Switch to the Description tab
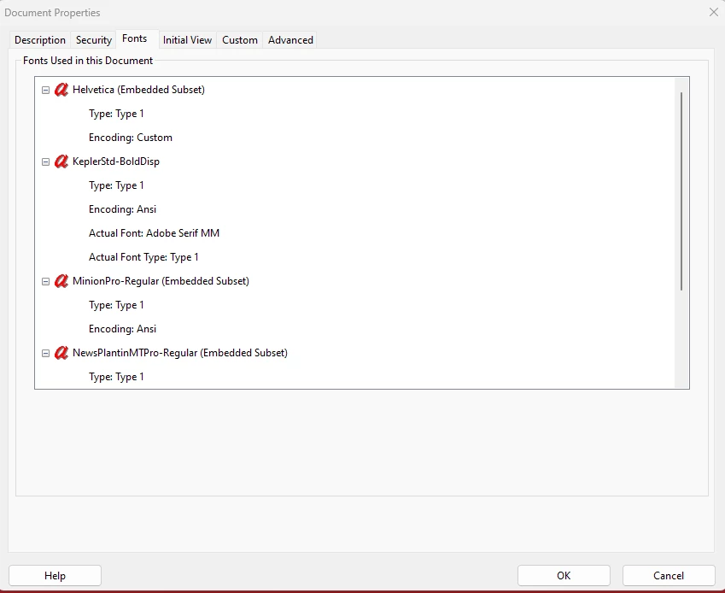Screen dimensions: 725x593 (x=40, y=40)
